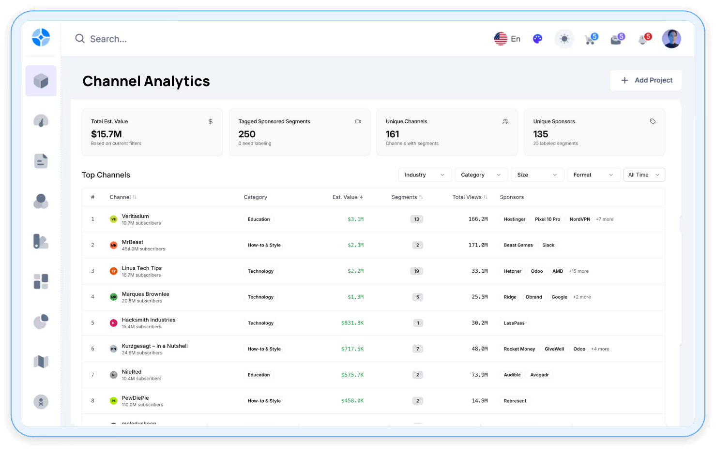Open the overlapping circles sidebar icon

pos(41,201)
